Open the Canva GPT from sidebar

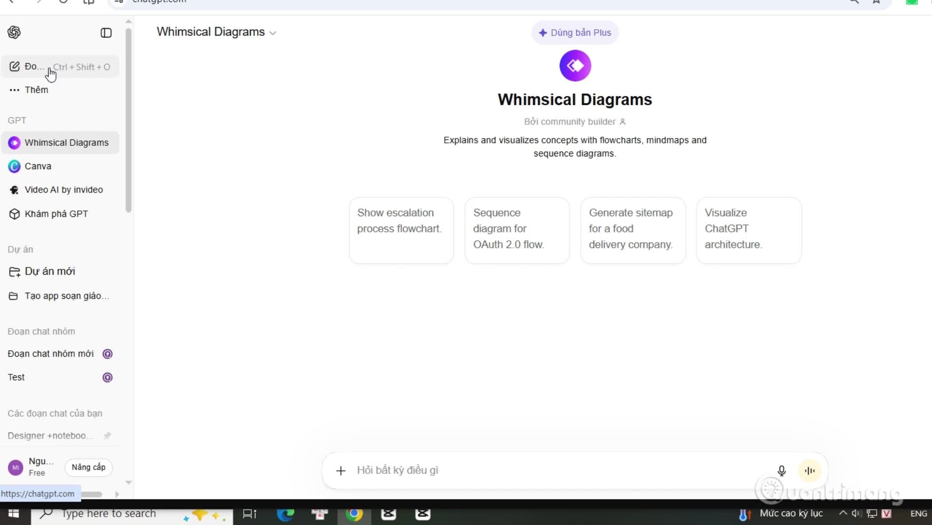click(x=60, y=166)
